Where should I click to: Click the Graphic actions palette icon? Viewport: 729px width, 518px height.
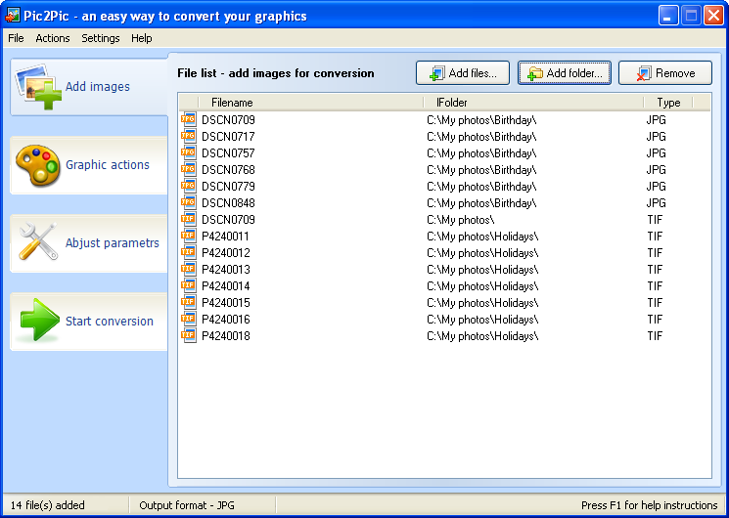[x=37, y=165]
